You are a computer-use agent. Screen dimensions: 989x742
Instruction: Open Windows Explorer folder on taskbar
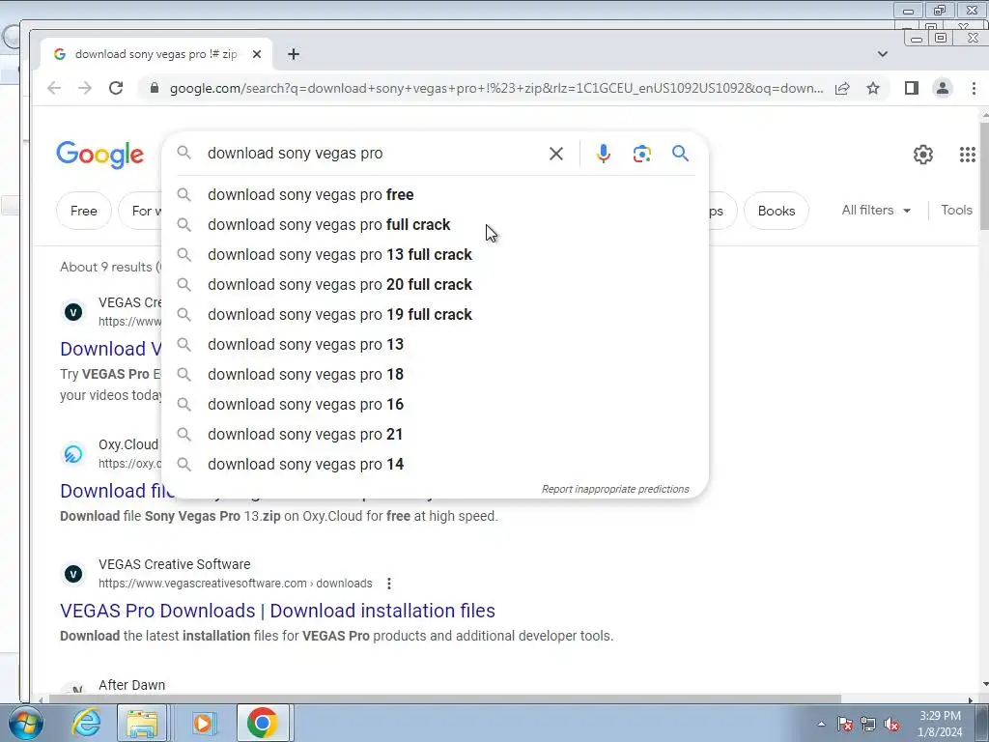[x=142, y=723]
